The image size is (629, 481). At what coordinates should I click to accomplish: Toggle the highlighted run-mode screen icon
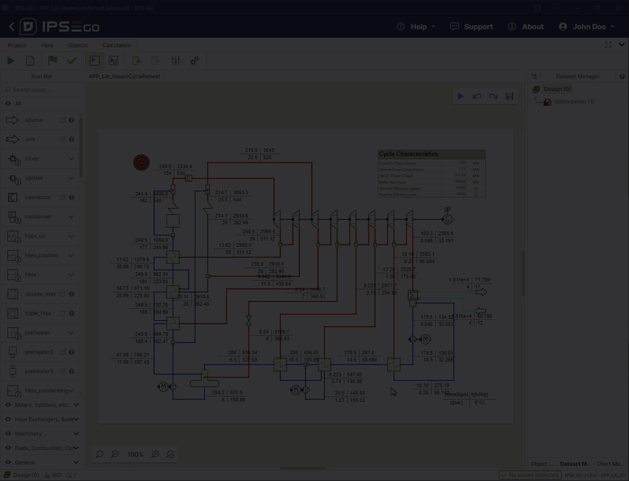point(94,60)
